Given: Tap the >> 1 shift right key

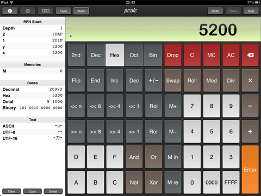Looking at the screenshot, I should tap(134, 131).
